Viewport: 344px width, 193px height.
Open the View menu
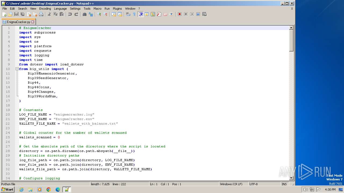[33, 9]
